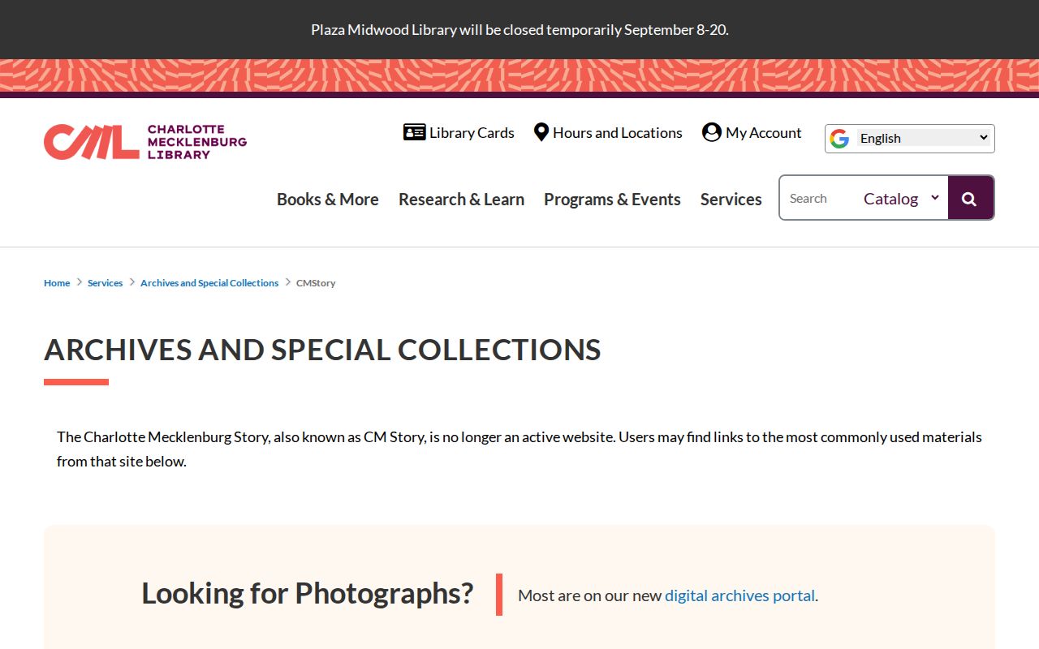The width and height of the screenshot is (1039, 649).
Task: Click the Services breadcrumb link
Action: click(x=105, y=283)
